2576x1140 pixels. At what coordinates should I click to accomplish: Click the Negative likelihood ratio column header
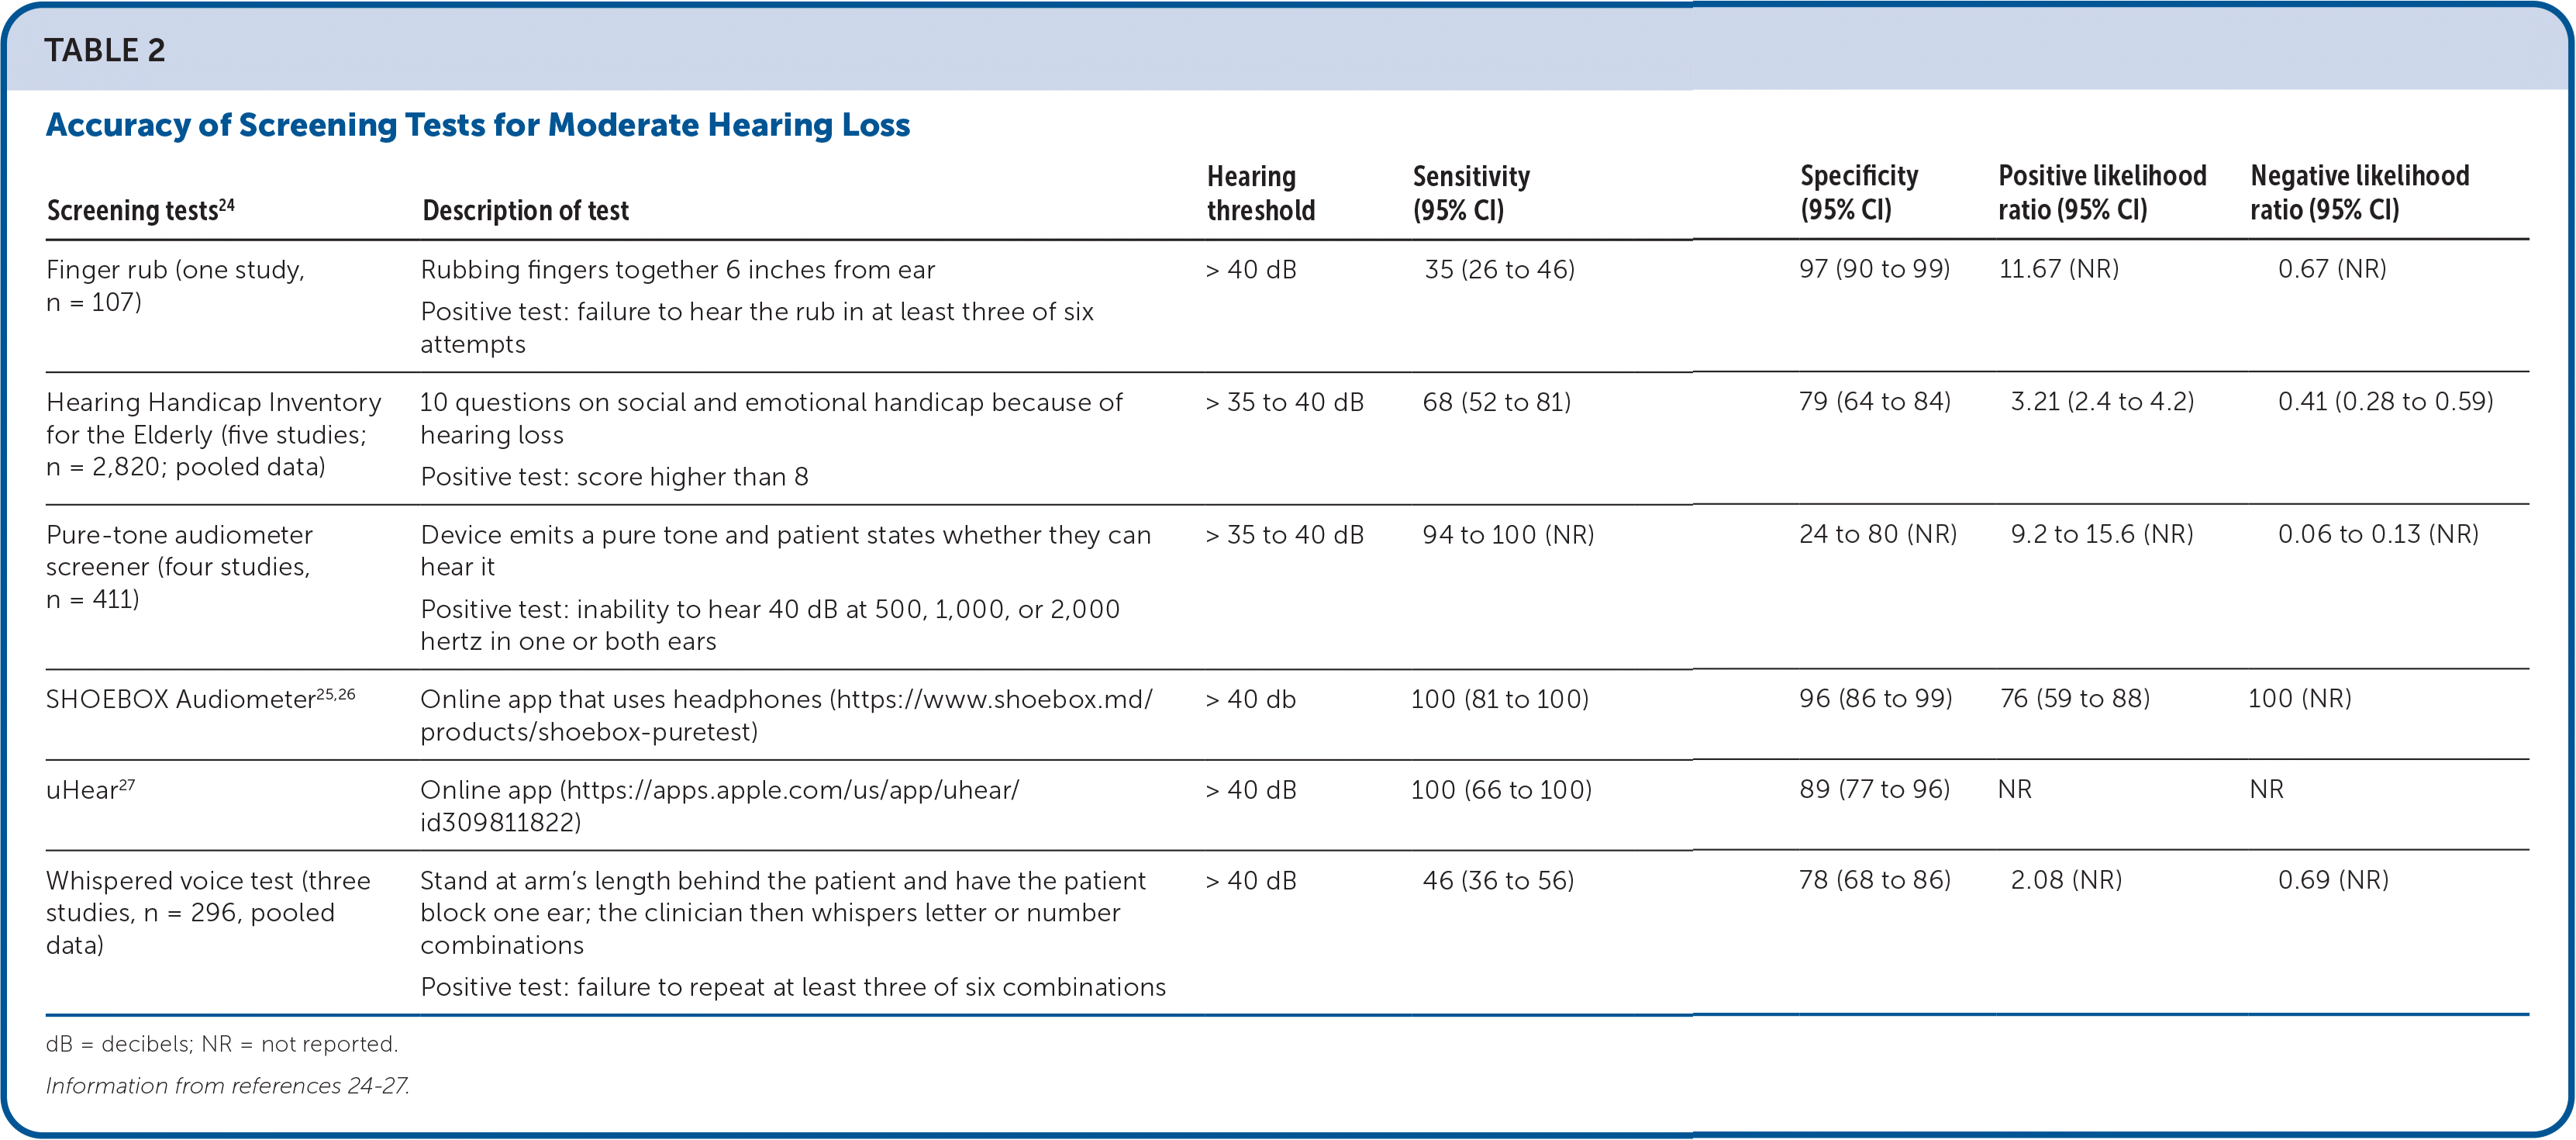tap(2359, 193)
